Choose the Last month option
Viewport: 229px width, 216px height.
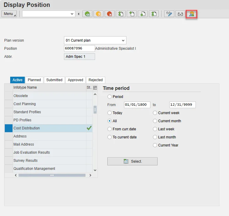click(x=155, y=137)
